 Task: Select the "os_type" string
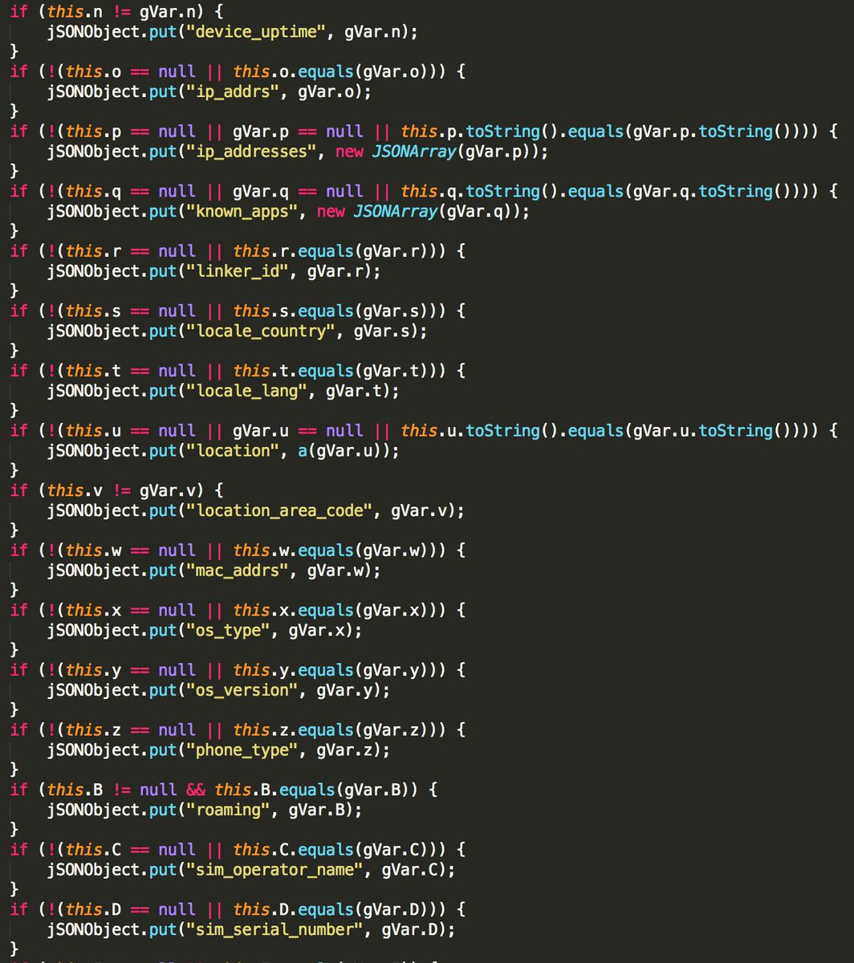(229, 630)
